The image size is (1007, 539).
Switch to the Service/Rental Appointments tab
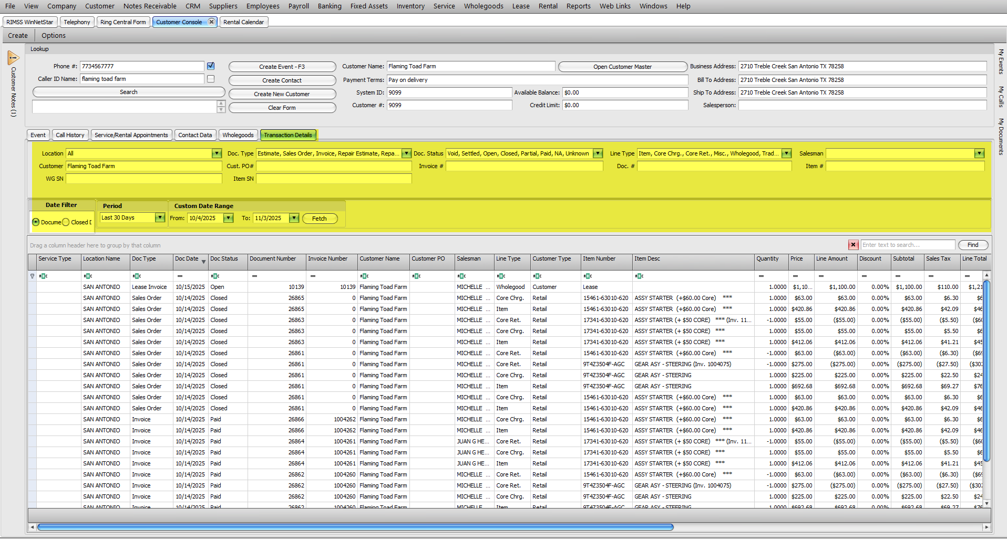tap(131, 135)
